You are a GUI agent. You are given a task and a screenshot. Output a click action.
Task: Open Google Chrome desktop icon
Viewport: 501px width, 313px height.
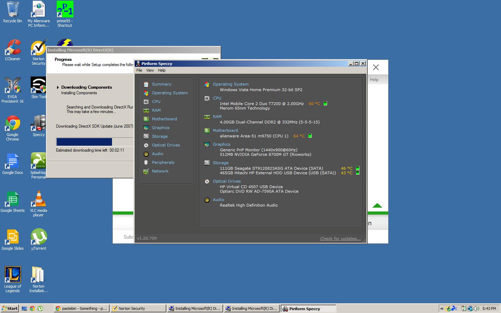click(13, 128)
